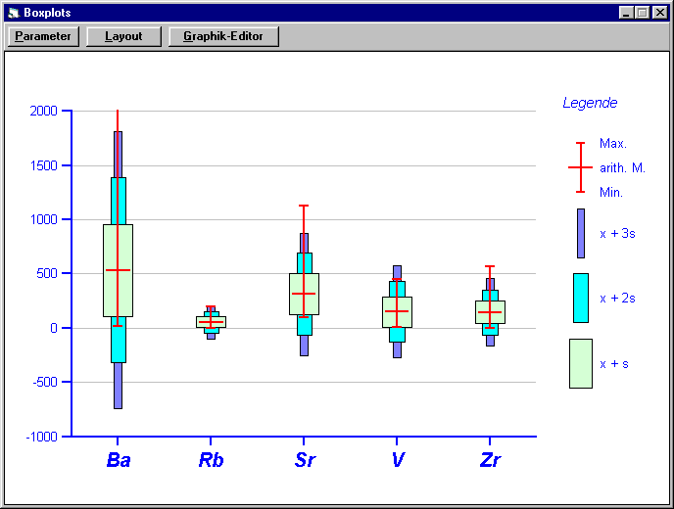Click the x + 3s purple legend swatch

pos(581,234)
